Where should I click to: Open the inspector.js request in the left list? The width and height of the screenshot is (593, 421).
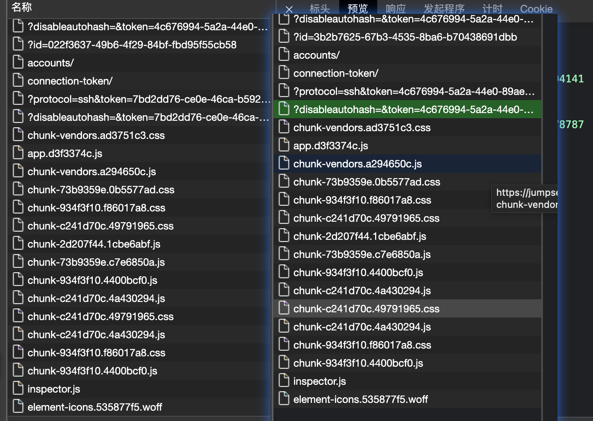tap(54, 388)
